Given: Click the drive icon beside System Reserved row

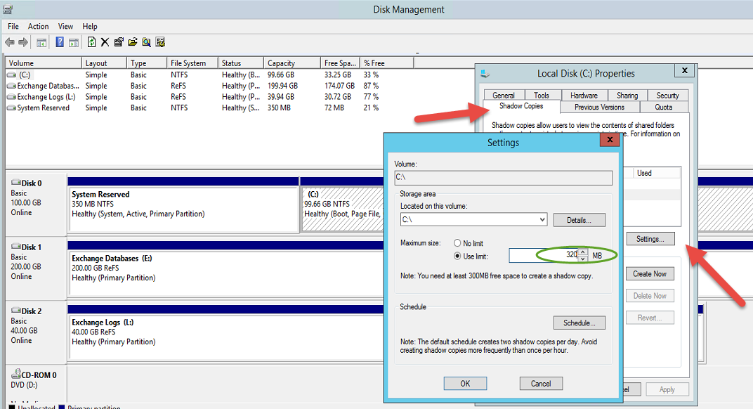Looking at the screenshot, I should coord(11,108).
